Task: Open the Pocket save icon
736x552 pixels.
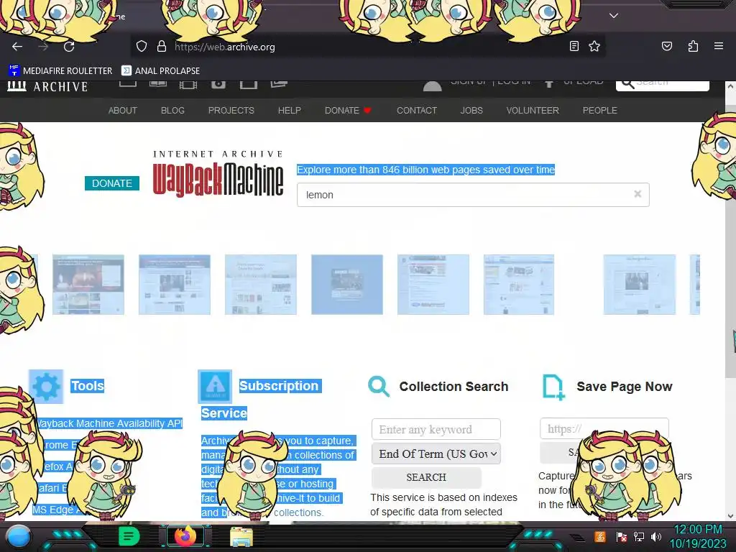Action: [x=666, y=46]
